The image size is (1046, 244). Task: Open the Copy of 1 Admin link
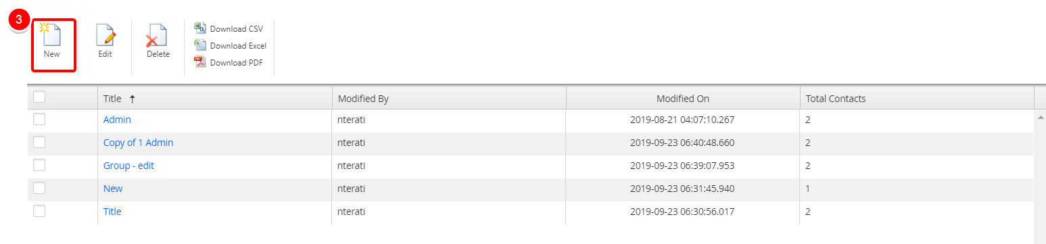(138, 143)
